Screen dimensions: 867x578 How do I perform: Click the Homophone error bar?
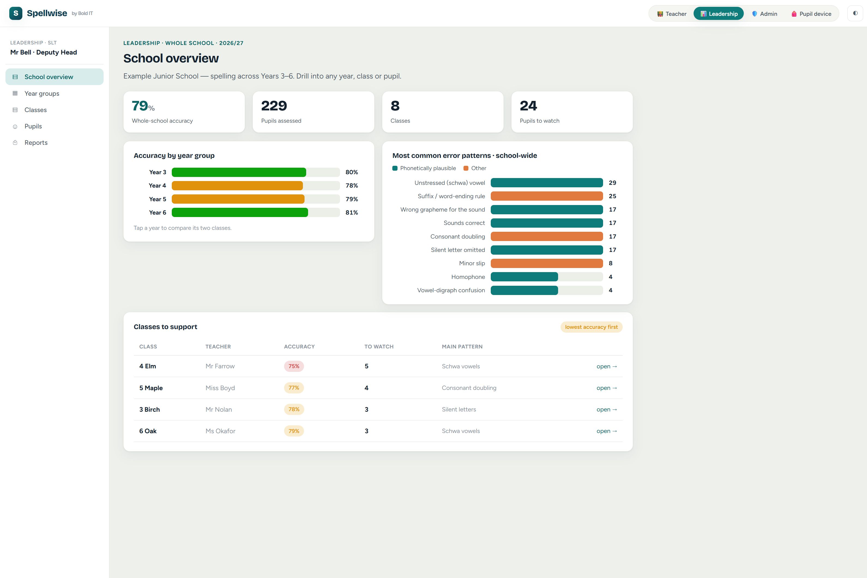[x=547, y=277]
